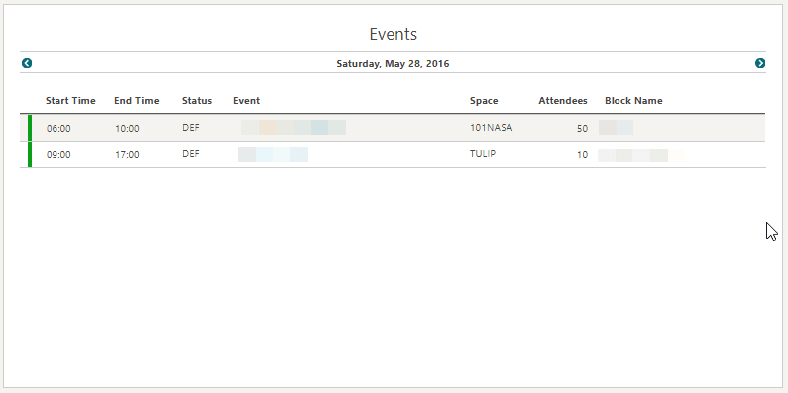Click the blurred event name in TULIP row
Image resolution: width=788 pixels, height=393 pixels.
coord(273,154)
